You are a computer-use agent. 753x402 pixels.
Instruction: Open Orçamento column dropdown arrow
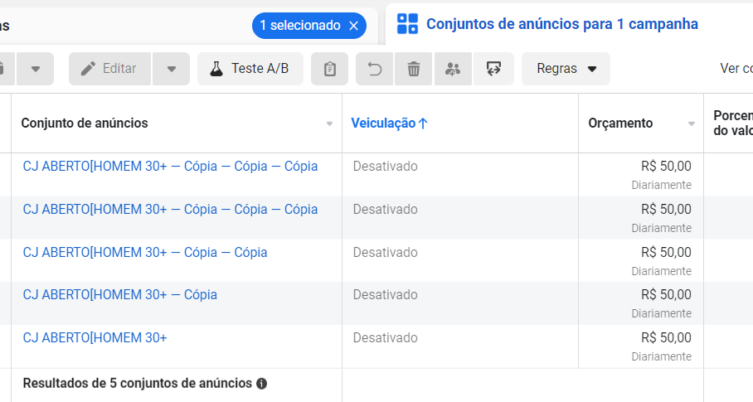tap(692, 124)
